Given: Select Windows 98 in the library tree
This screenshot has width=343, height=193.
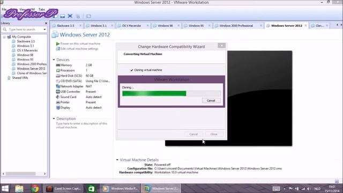Looking at the screenshot, I should click(25, 55).
